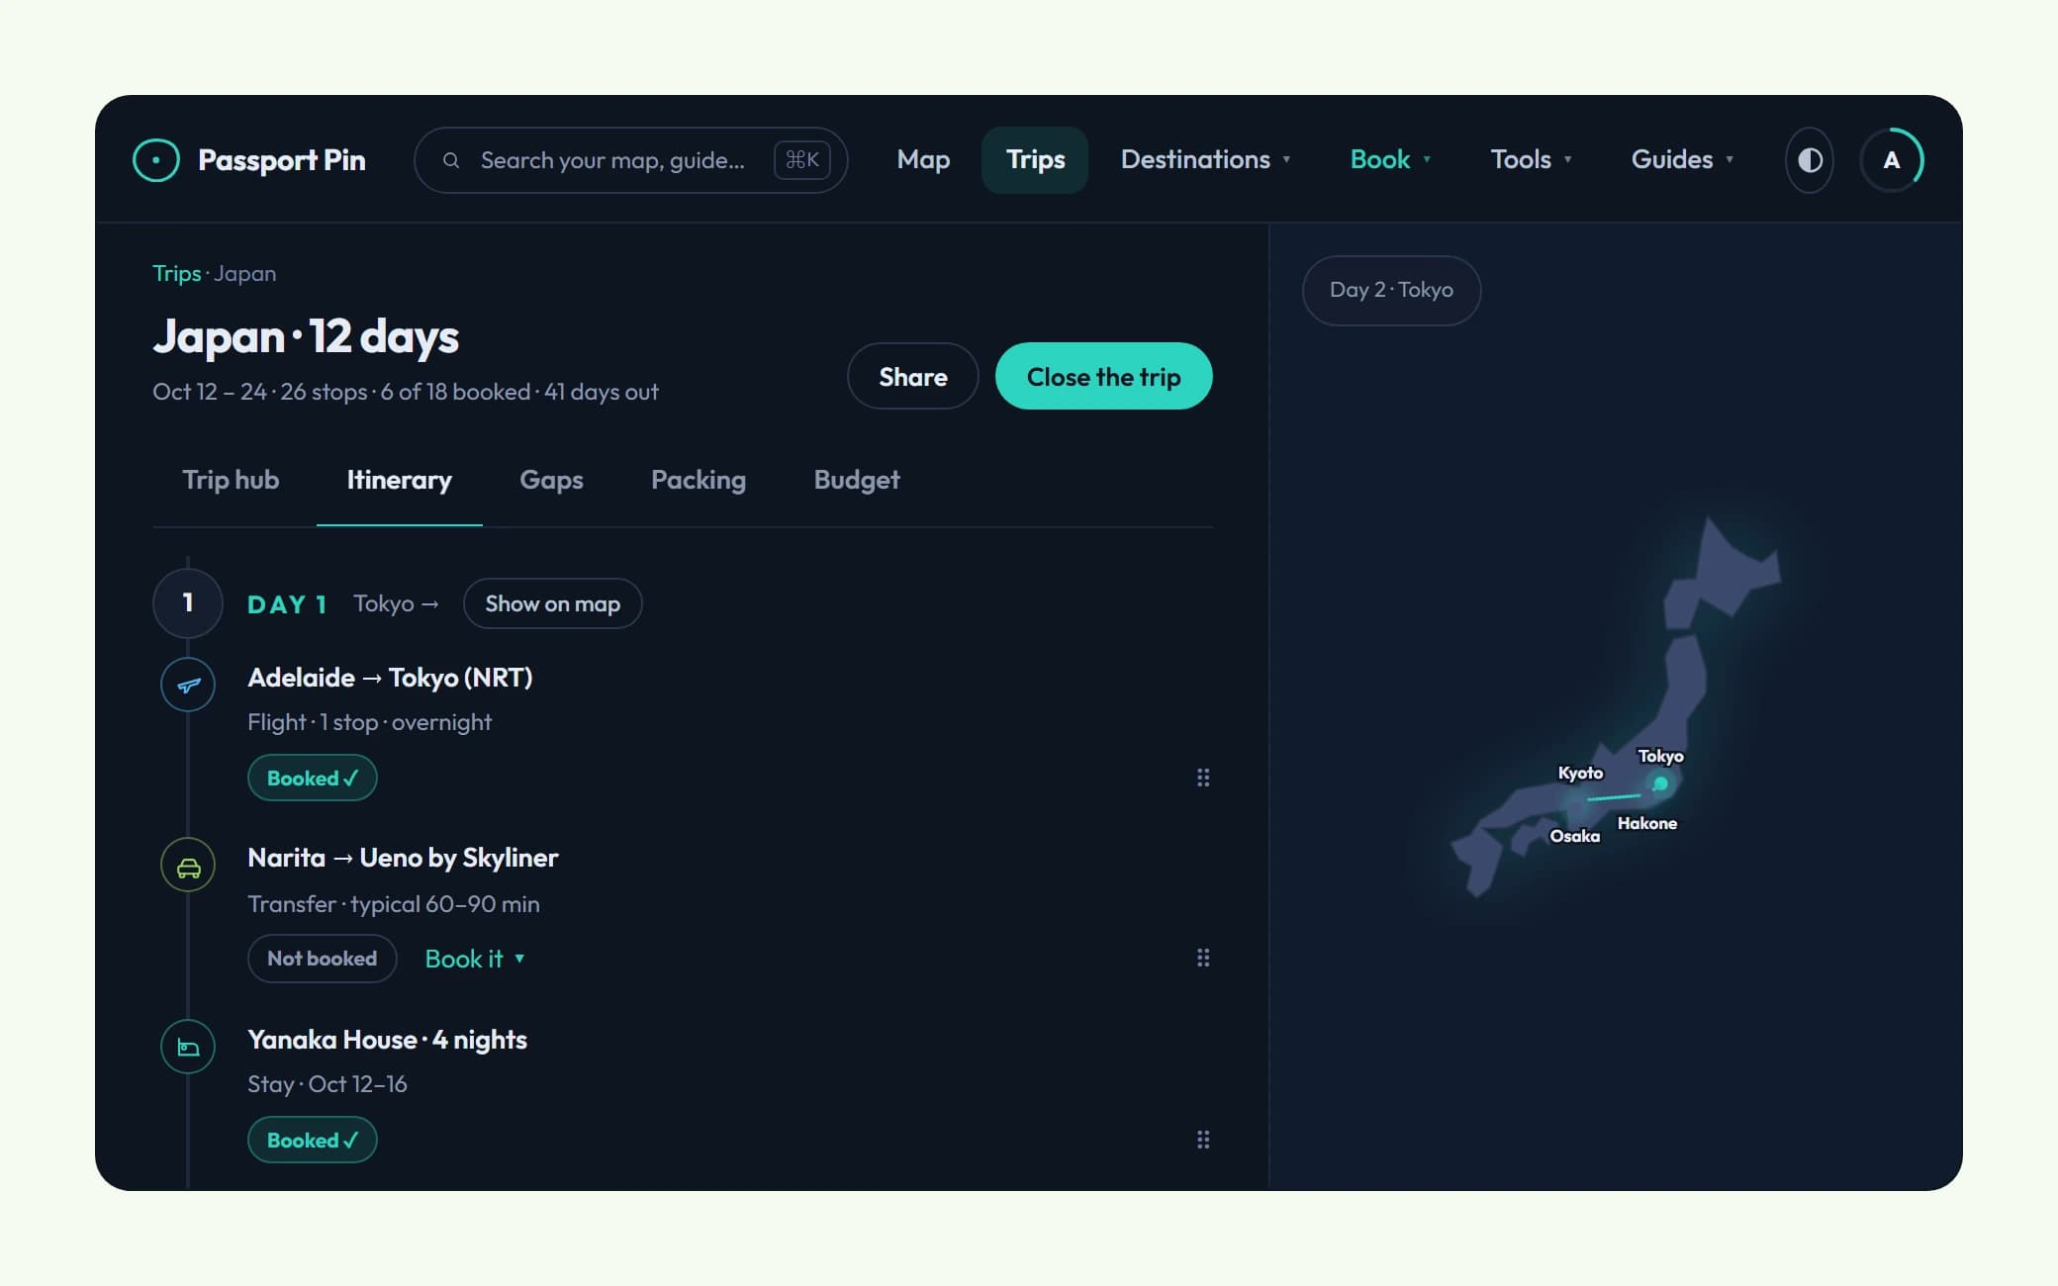The image size is (2058, 1286).
Task: Click Show on map for Day 1
Action: coord(553,603)
